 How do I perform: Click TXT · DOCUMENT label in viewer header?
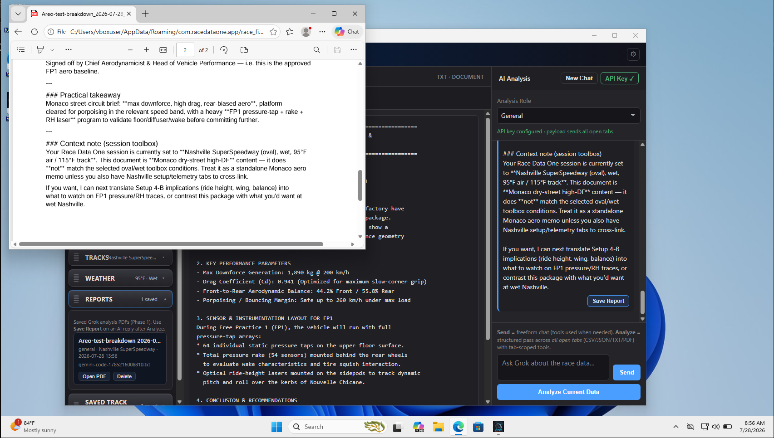coord(460,77)
